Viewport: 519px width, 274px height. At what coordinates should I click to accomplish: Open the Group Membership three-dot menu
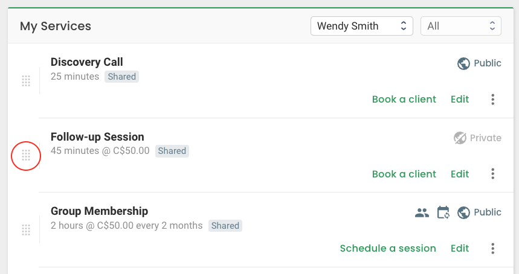493,249
